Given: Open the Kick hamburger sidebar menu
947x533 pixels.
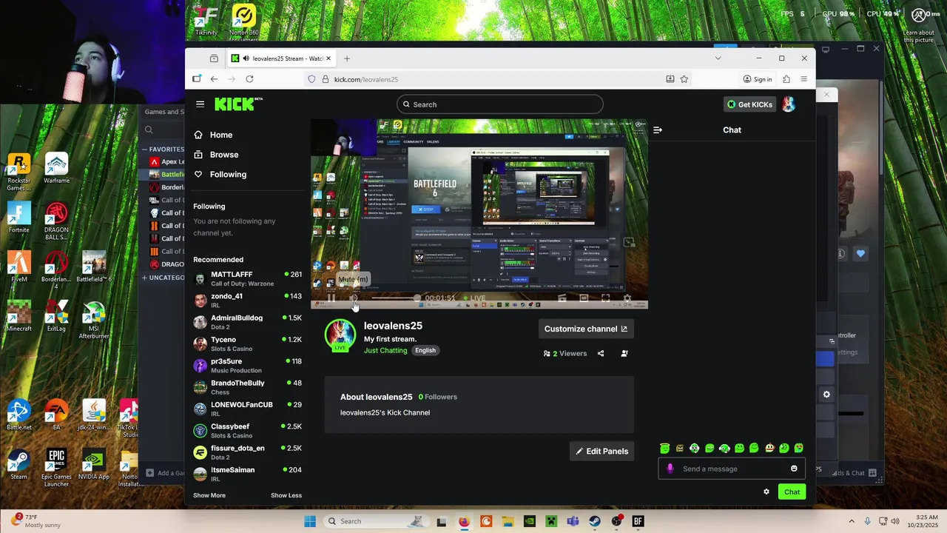Looking at the screenshot, I should (200, 104).
